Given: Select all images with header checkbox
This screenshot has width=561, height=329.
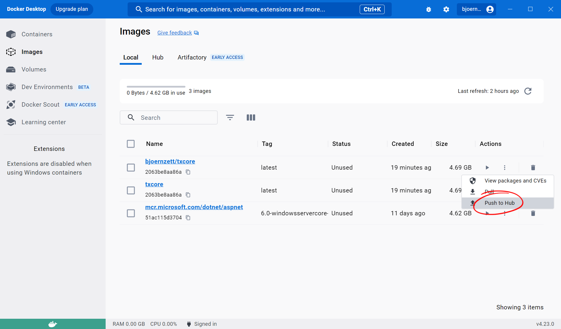Looking at the screenshot, I should click(131, 144).
